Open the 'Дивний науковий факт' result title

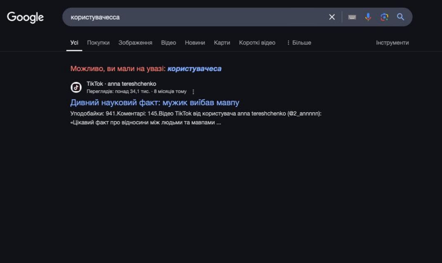(x=155, y=102)
